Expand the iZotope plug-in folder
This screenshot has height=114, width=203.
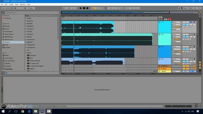26,32
